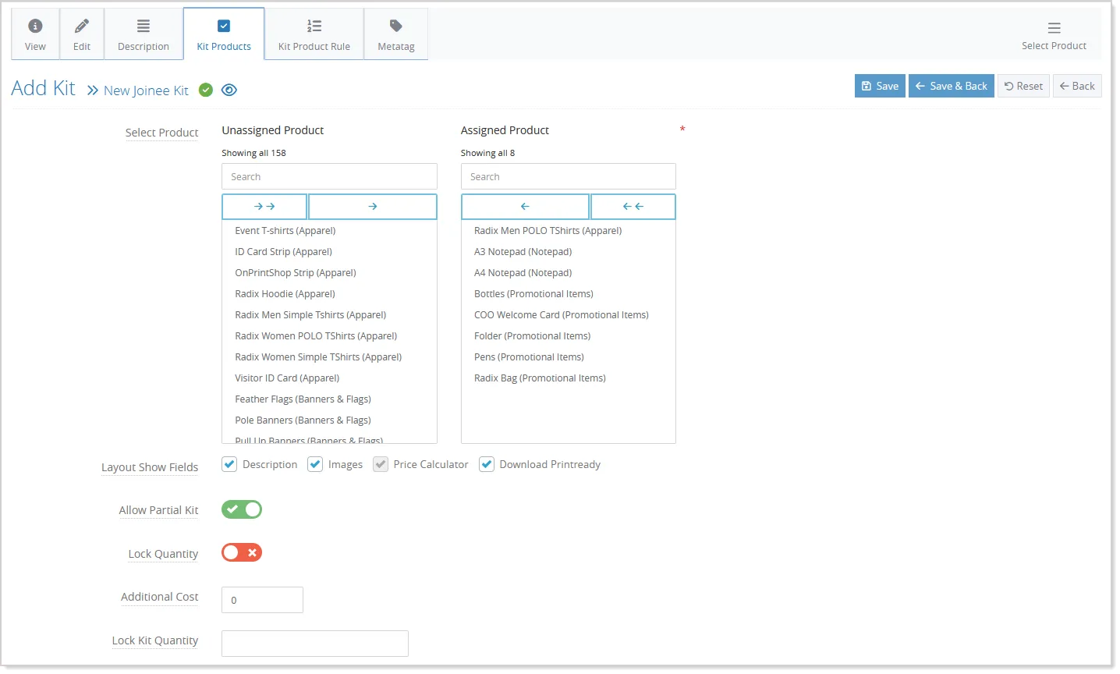Open the Edit tab

click(x=82, y=34)
